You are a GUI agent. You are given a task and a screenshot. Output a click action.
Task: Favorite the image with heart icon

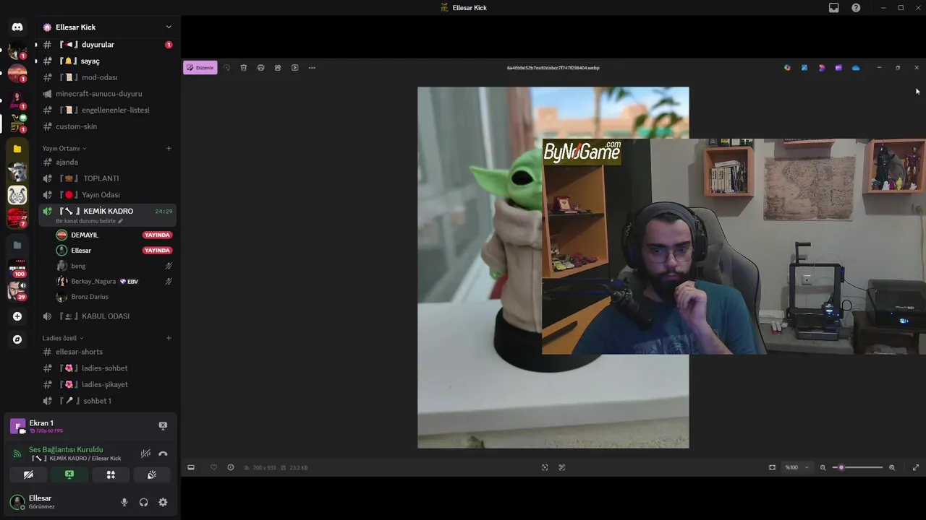pos(213,467)
